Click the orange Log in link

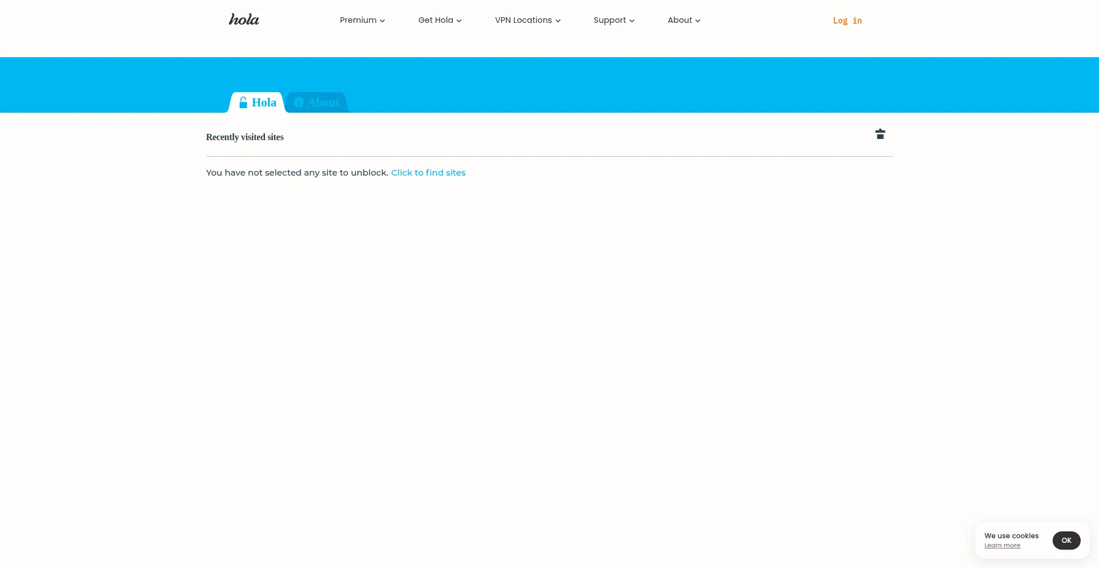pyautogui.click(x=847, y=21)
